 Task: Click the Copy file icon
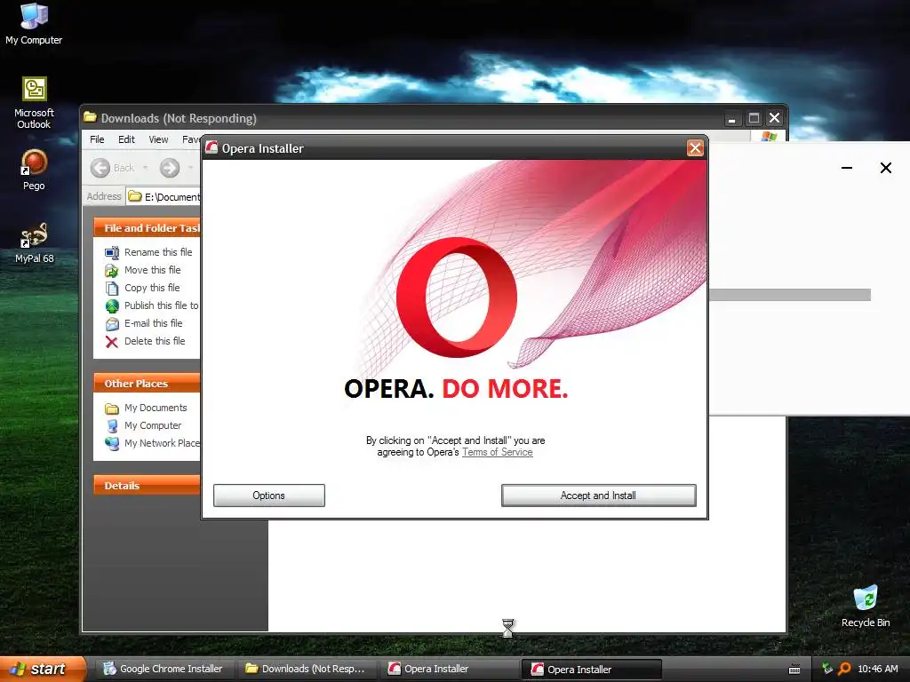click(x=111, y=289)
